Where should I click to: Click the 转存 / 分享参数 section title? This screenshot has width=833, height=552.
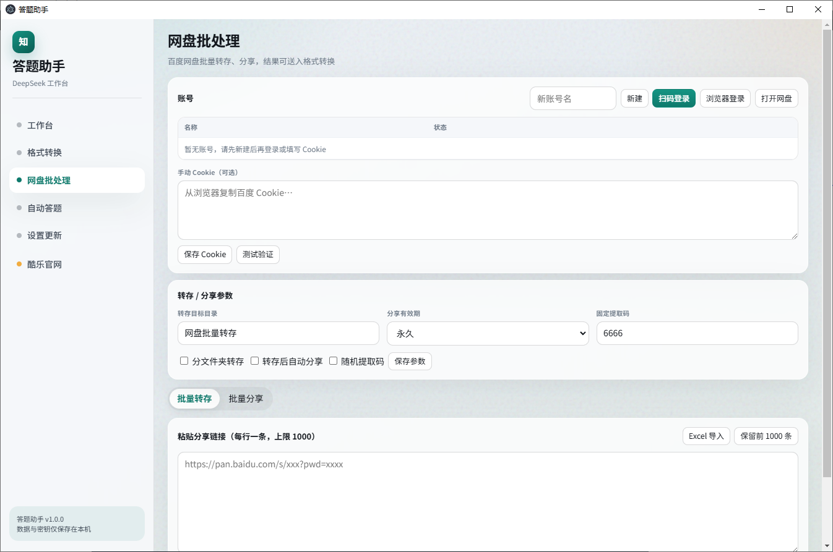pos(205,295)
